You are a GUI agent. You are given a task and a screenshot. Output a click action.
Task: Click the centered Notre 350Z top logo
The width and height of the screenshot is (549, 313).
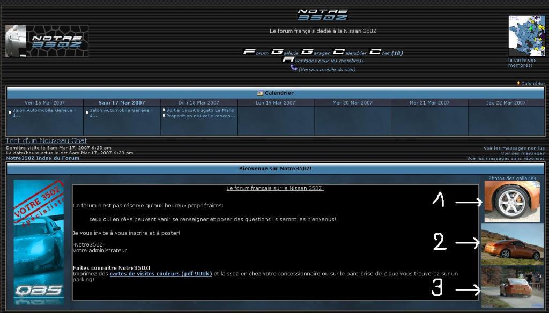tap(323, 15)
